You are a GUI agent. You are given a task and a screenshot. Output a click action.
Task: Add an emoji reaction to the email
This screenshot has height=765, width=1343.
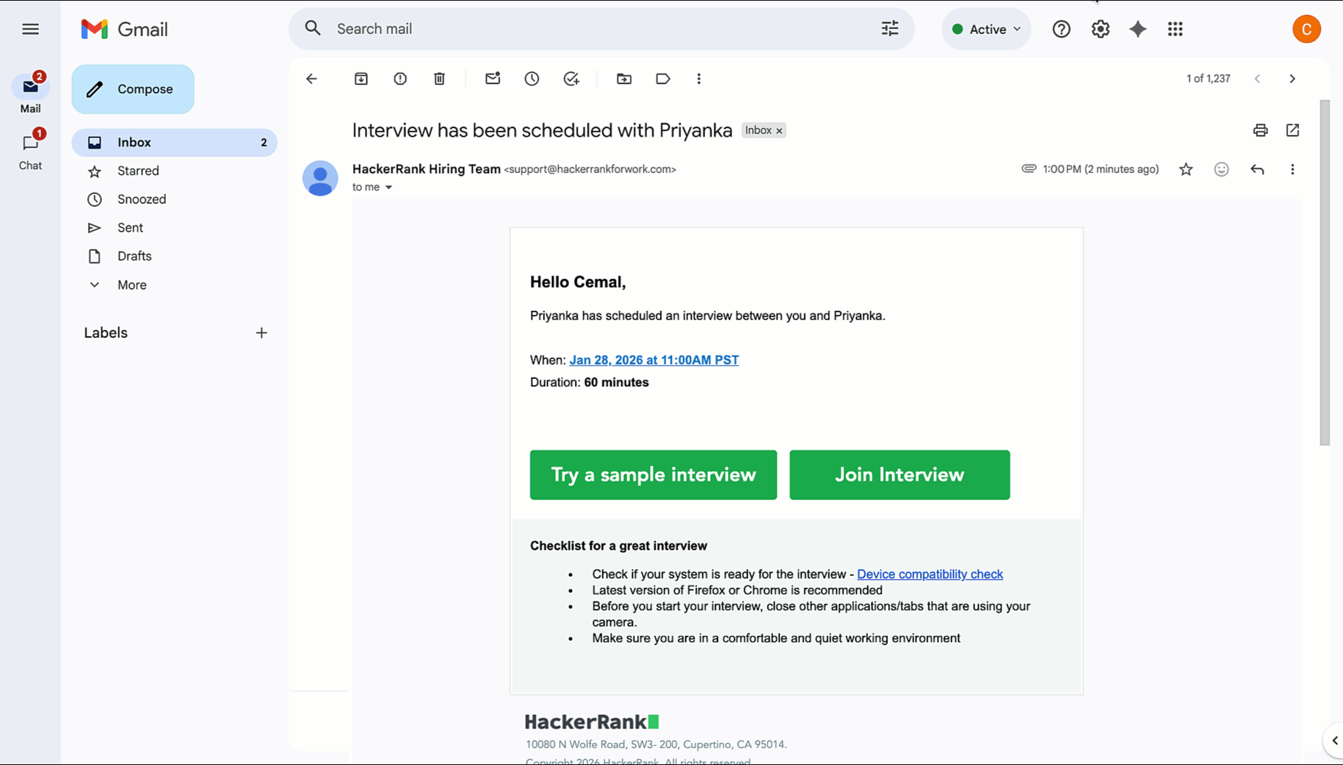[x=1221, y=169]
